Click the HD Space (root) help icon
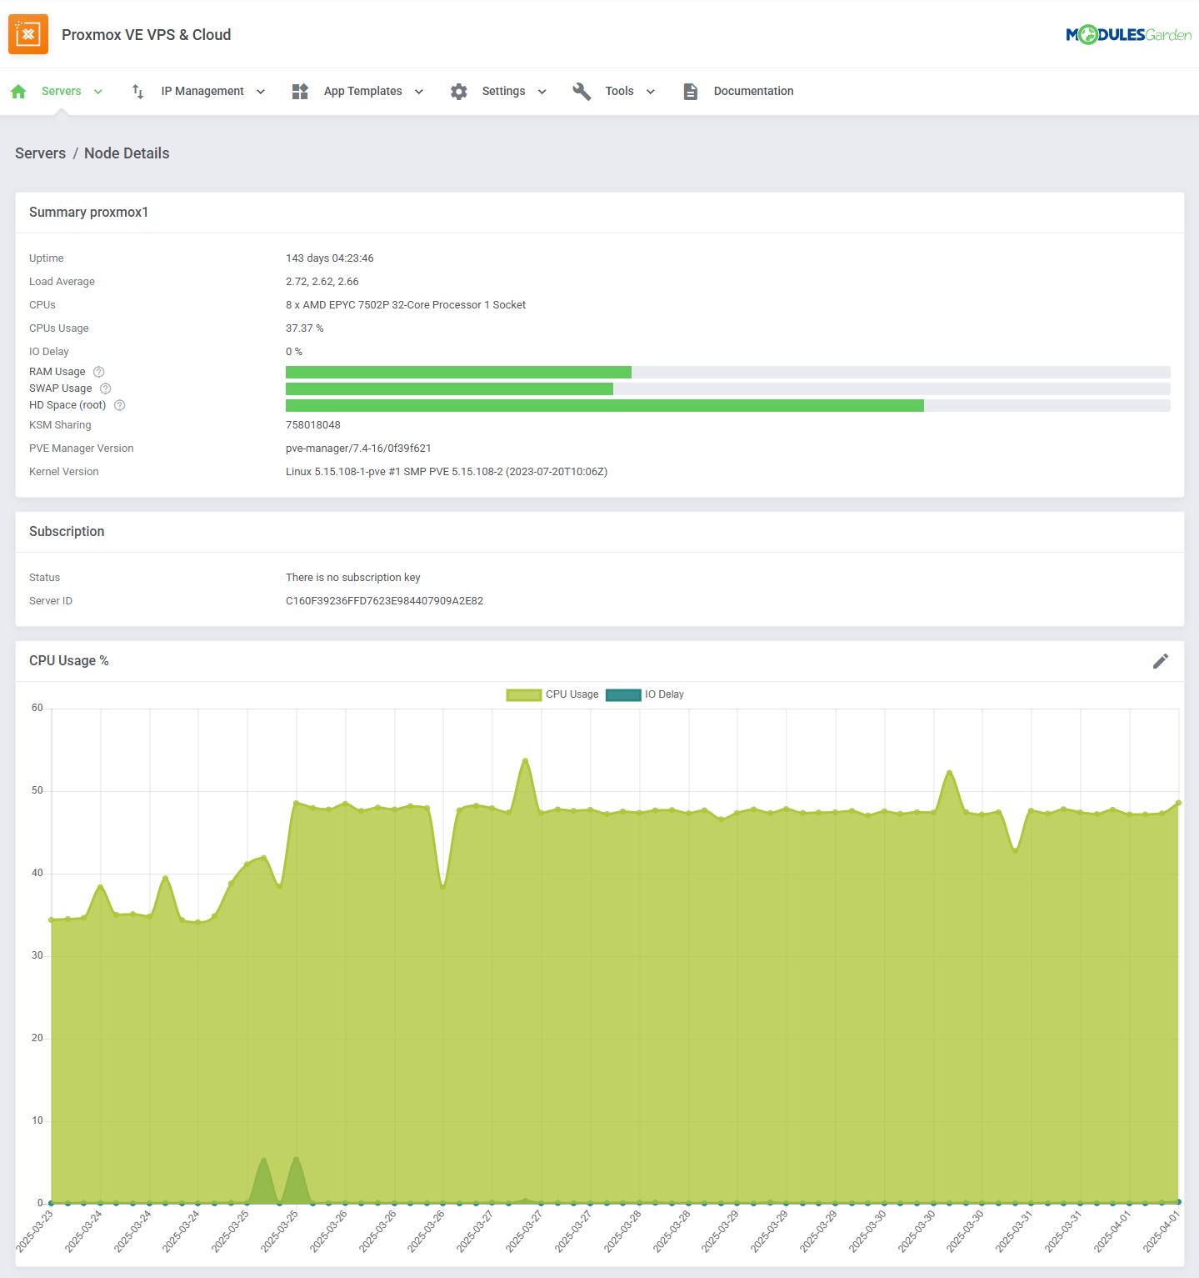The height and width of the screenshot is (1278, 1199). pyautogui.click(x=120, y=405)
